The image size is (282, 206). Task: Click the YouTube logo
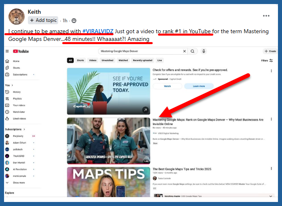click(21, 51)
